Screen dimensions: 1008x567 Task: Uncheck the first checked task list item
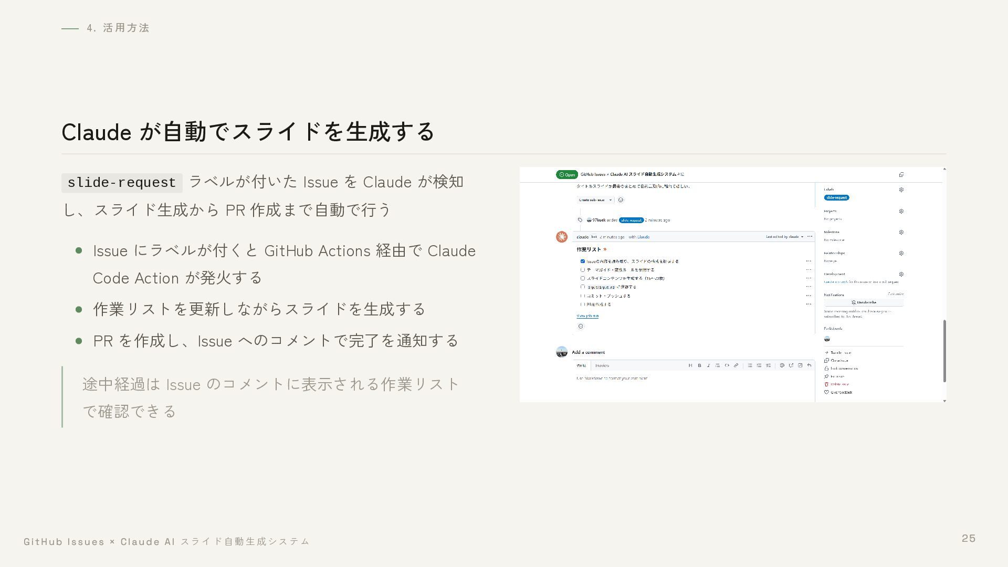tap(583, 261)
